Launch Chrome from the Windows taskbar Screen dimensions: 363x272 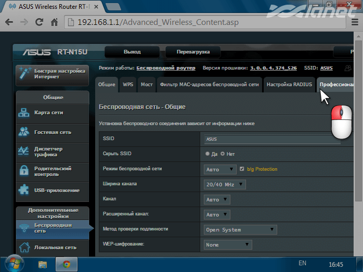[67, 264]
